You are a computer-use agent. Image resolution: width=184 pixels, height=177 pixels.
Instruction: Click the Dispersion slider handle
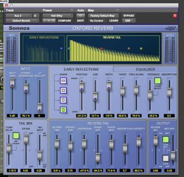(x=84, y=144)
